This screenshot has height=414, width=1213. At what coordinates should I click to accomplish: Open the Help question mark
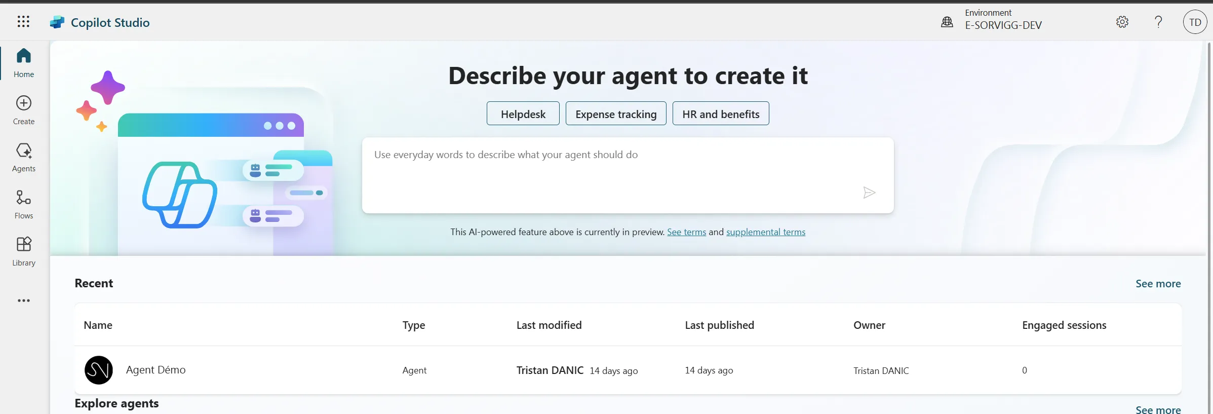coord(1158,22)
